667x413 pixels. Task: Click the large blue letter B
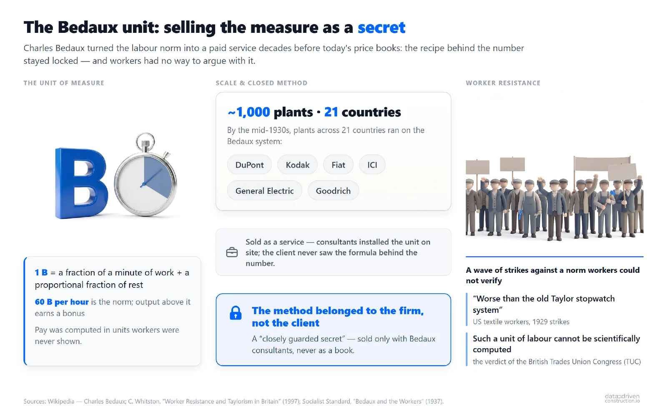81,183
